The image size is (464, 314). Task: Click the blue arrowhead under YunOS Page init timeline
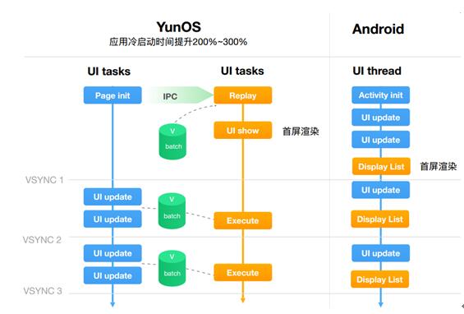tap(113, 304)
